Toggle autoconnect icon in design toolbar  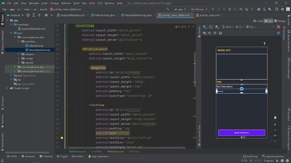tap(220, 33)
